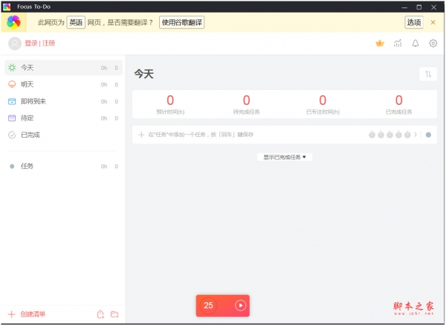This screenshot has width=446, height=326.
Task: Click the 登录 link
Action: (31, 43)
